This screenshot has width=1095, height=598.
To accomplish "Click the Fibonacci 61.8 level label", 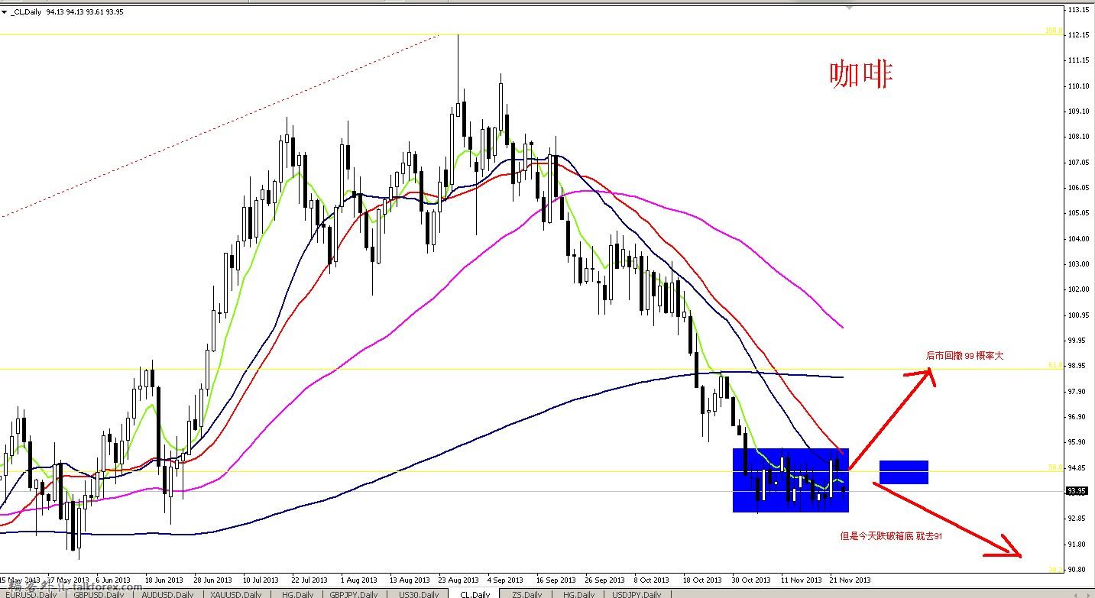I will click(1055, 366).
